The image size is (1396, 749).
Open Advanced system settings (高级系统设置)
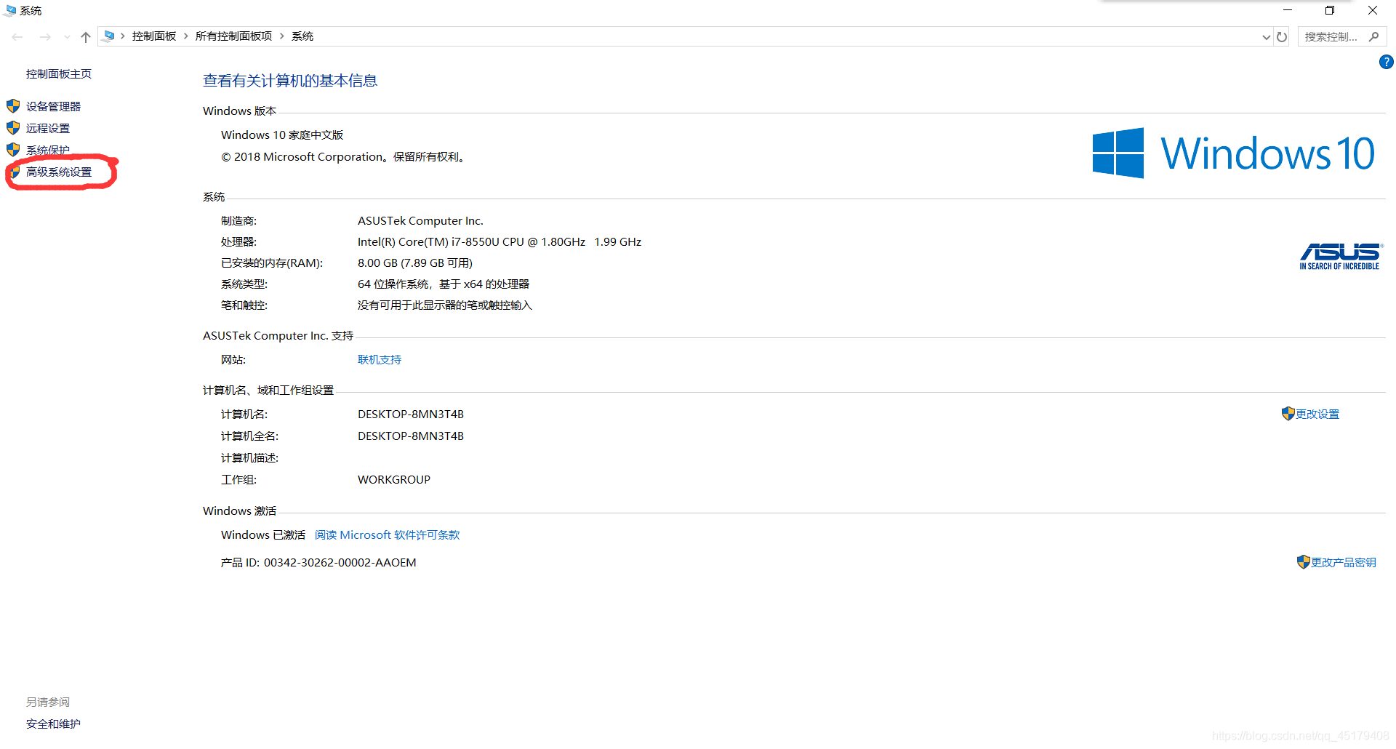coord(59,172)
